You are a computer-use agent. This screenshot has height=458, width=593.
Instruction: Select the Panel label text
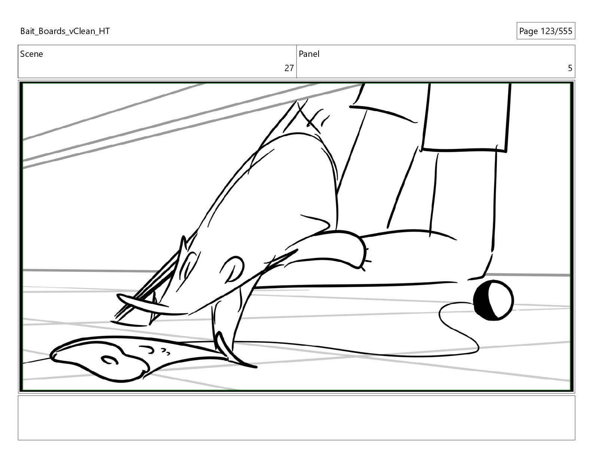coord(309,54)
